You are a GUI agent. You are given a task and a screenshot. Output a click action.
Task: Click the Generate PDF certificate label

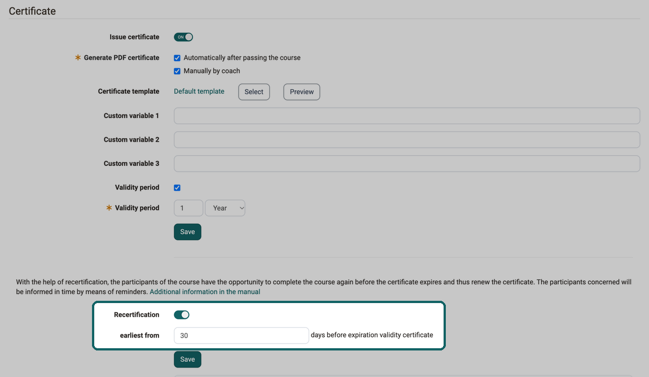(121, 58)
